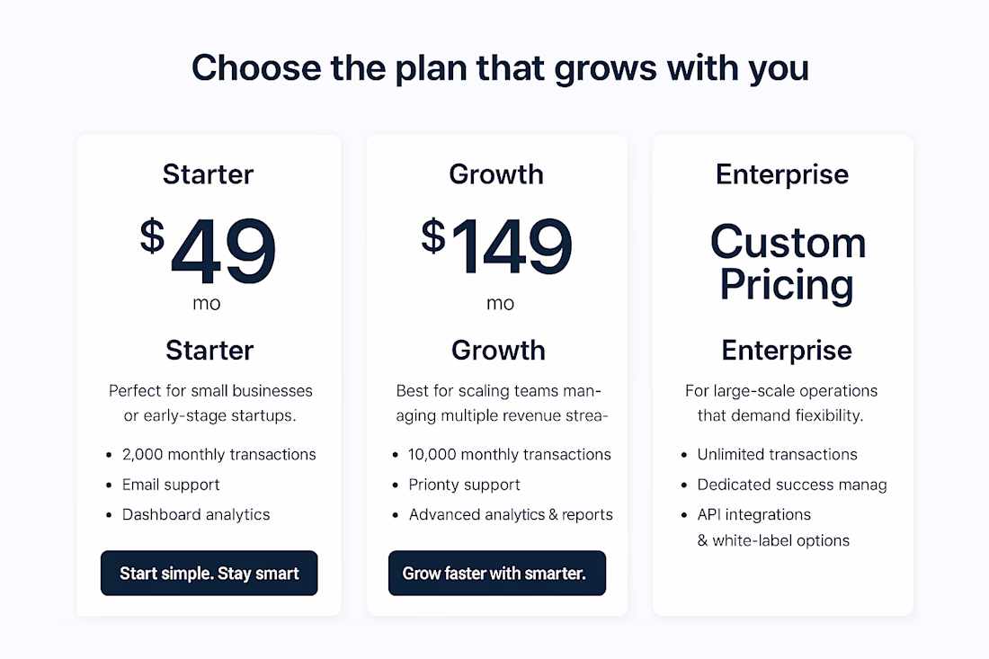This screenshot has width=989, height=659.
Task: Click "Unlimited transactions" feature item
Action: pos(777,454)
